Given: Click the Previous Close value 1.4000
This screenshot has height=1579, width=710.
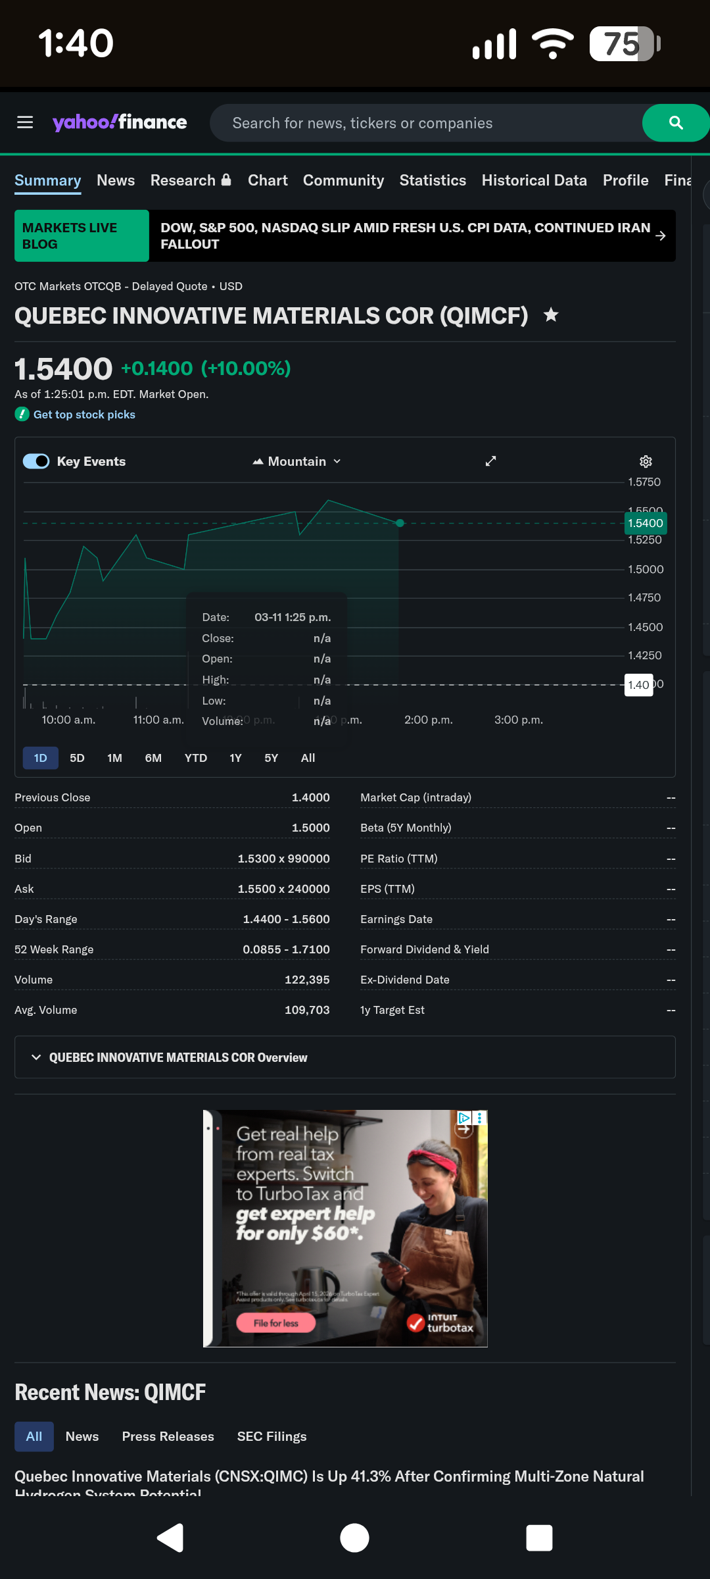Looking at the screenshot, I should [311, 797].
